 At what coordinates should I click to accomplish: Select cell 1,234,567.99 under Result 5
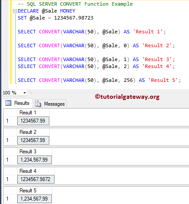click(x=35, y=199)
